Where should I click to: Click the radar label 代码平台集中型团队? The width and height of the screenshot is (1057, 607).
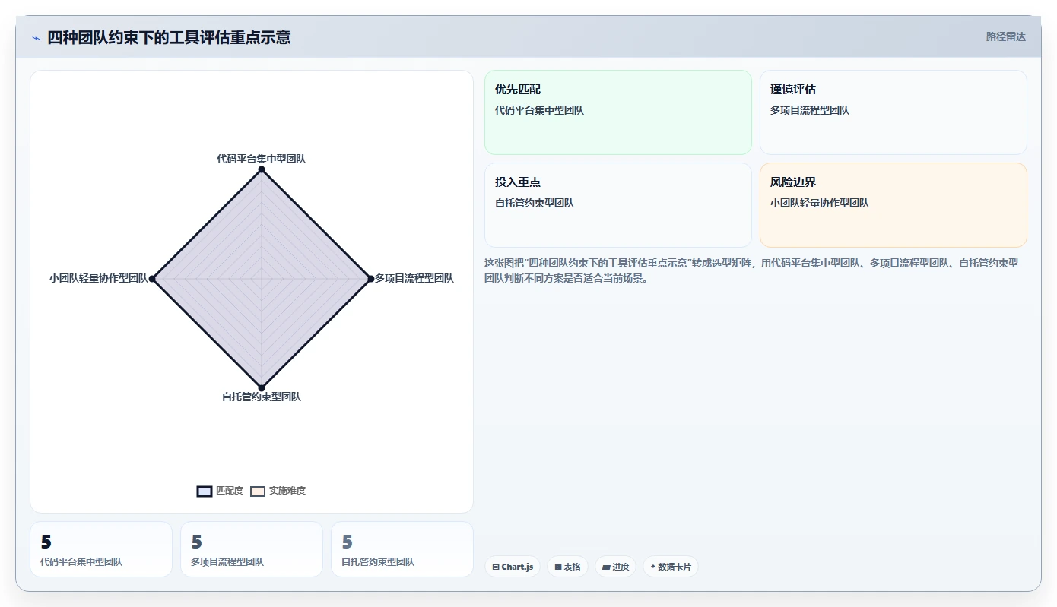pos(262,159)
